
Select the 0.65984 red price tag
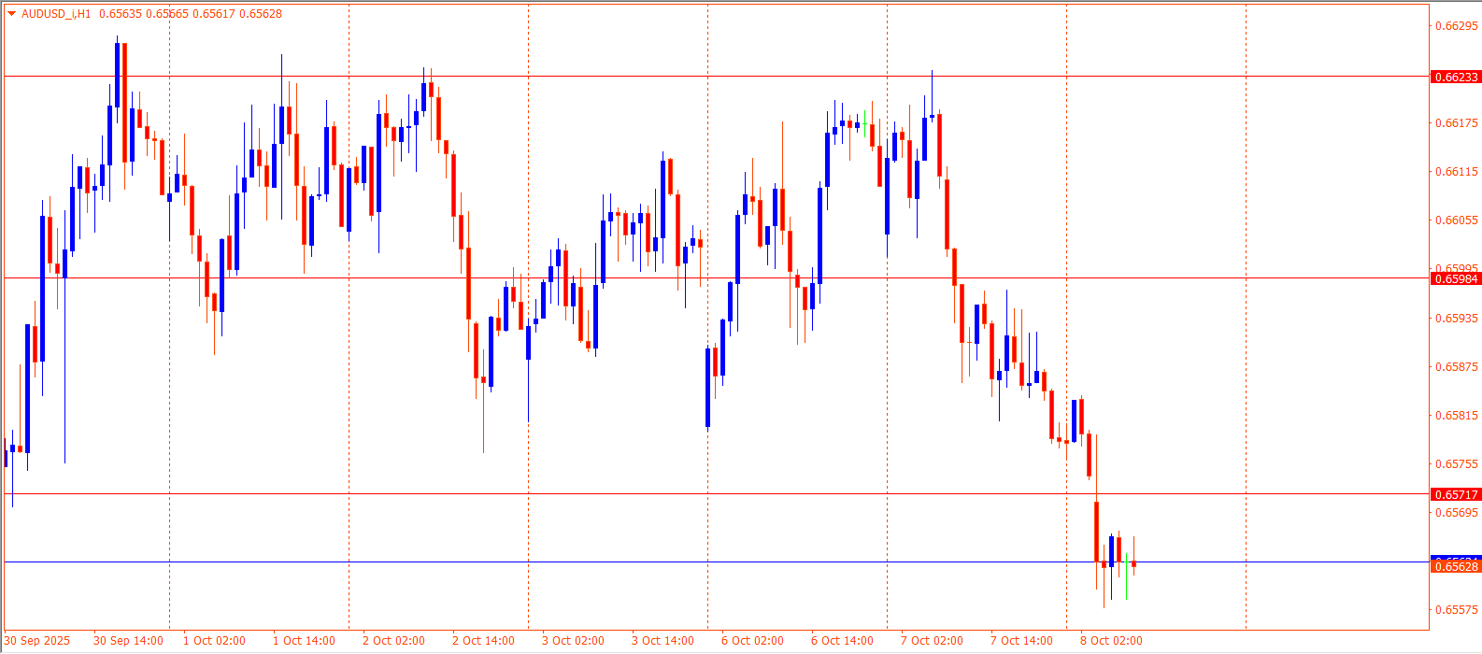[1455, 278]
